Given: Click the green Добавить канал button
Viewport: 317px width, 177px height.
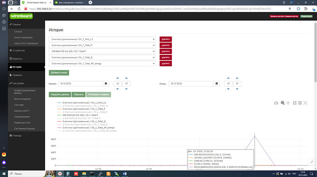Looking at the screenshot, I should tap(59, 73).
